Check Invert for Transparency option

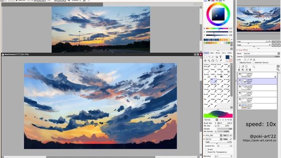206,152
